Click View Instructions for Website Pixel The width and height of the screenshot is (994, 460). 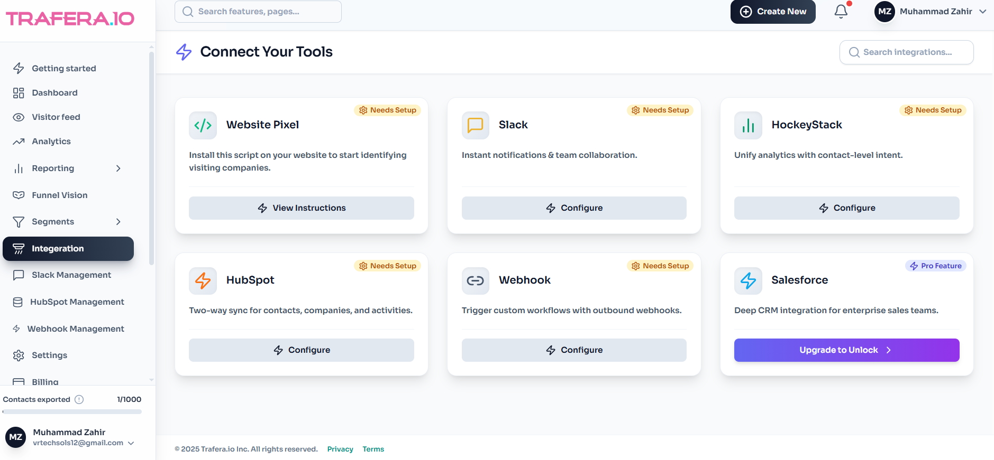(302, 208)
